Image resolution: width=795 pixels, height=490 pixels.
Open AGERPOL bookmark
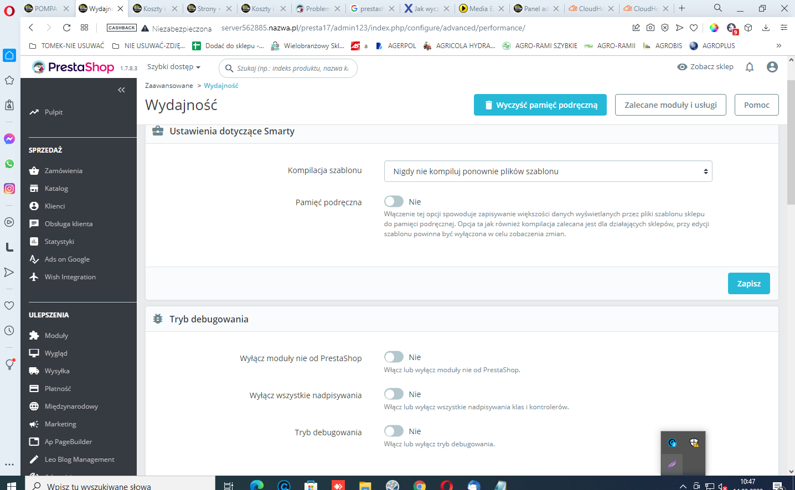pos(396,46)
